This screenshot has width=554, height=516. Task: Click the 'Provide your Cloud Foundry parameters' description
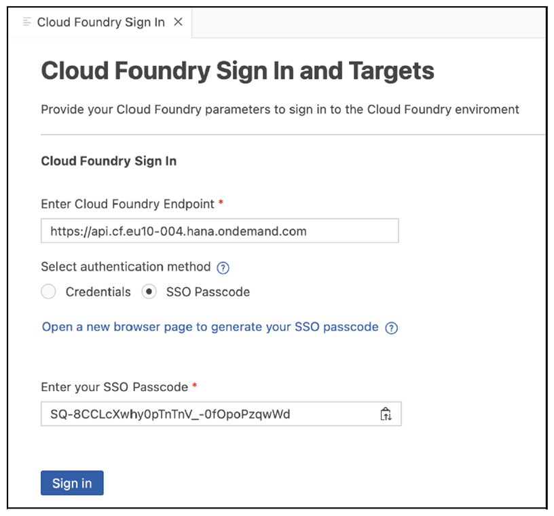280,109
